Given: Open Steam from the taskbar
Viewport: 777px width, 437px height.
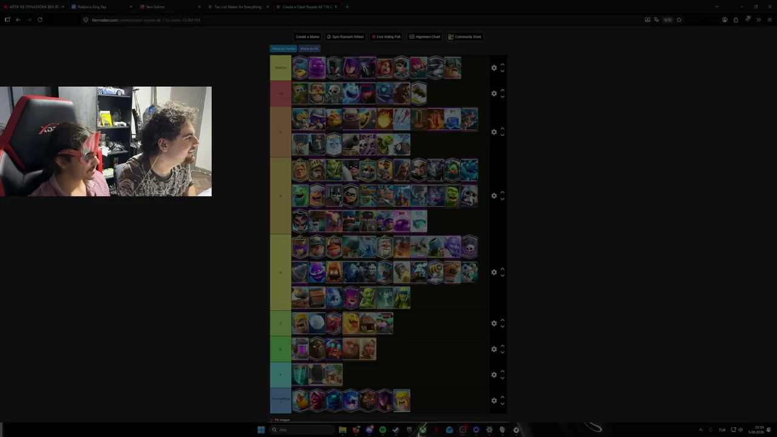Looking at the screenshot, I should coord(396,430).
